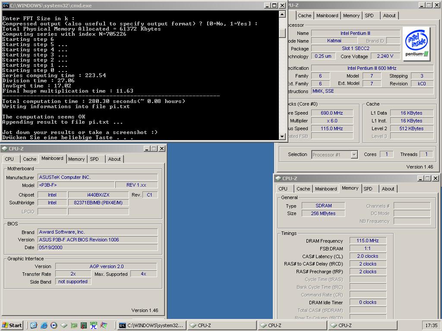Click the Level 2 512 KBytes cache value
Viewport: 442px width, 331px height.
(x=411, y=128)
